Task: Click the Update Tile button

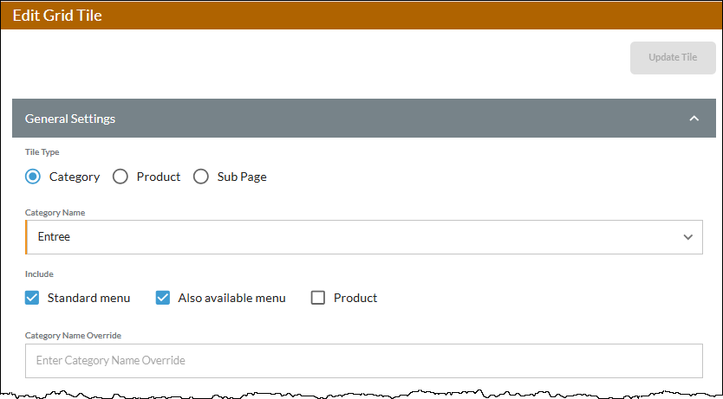Action: (673, 57)
